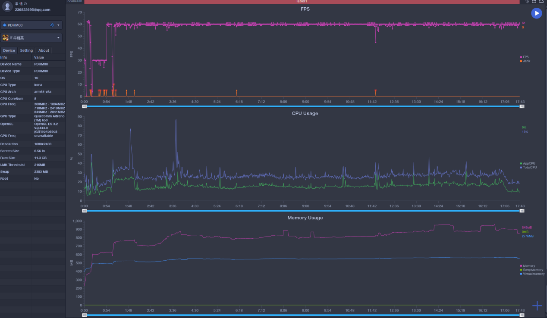Switch to the Device tab
The image size is (547, 318).
coord(9,50)
